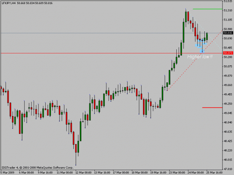234x175 pixels.
Task: Click the '11 Mar 00:00' time label
Action: (x=65, y=173)
